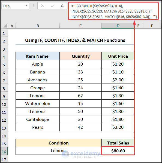162x163 pixels.
Task: Click the quantity cell showing 50
Action: [x=80, y=112]
